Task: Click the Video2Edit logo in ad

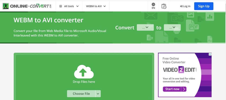Action: coord(180,70)
